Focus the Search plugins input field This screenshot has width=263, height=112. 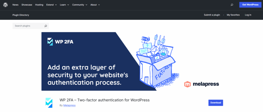pos(28,26)
